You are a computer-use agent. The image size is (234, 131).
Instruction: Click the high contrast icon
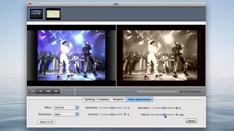[x=125, y=114]
